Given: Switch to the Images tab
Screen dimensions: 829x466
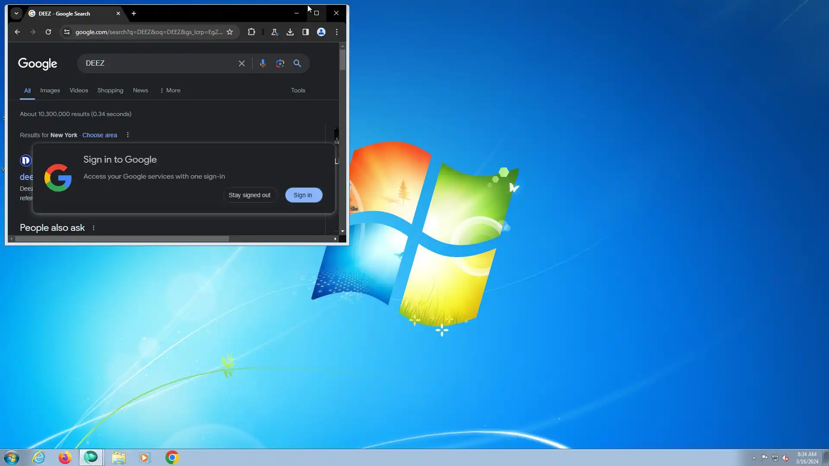Looking at the screenshot, I should [x=50, y=90].
